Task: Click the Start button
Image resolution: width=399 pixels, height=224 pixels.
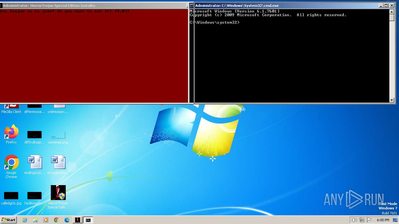Action: (x=8, y=220)
